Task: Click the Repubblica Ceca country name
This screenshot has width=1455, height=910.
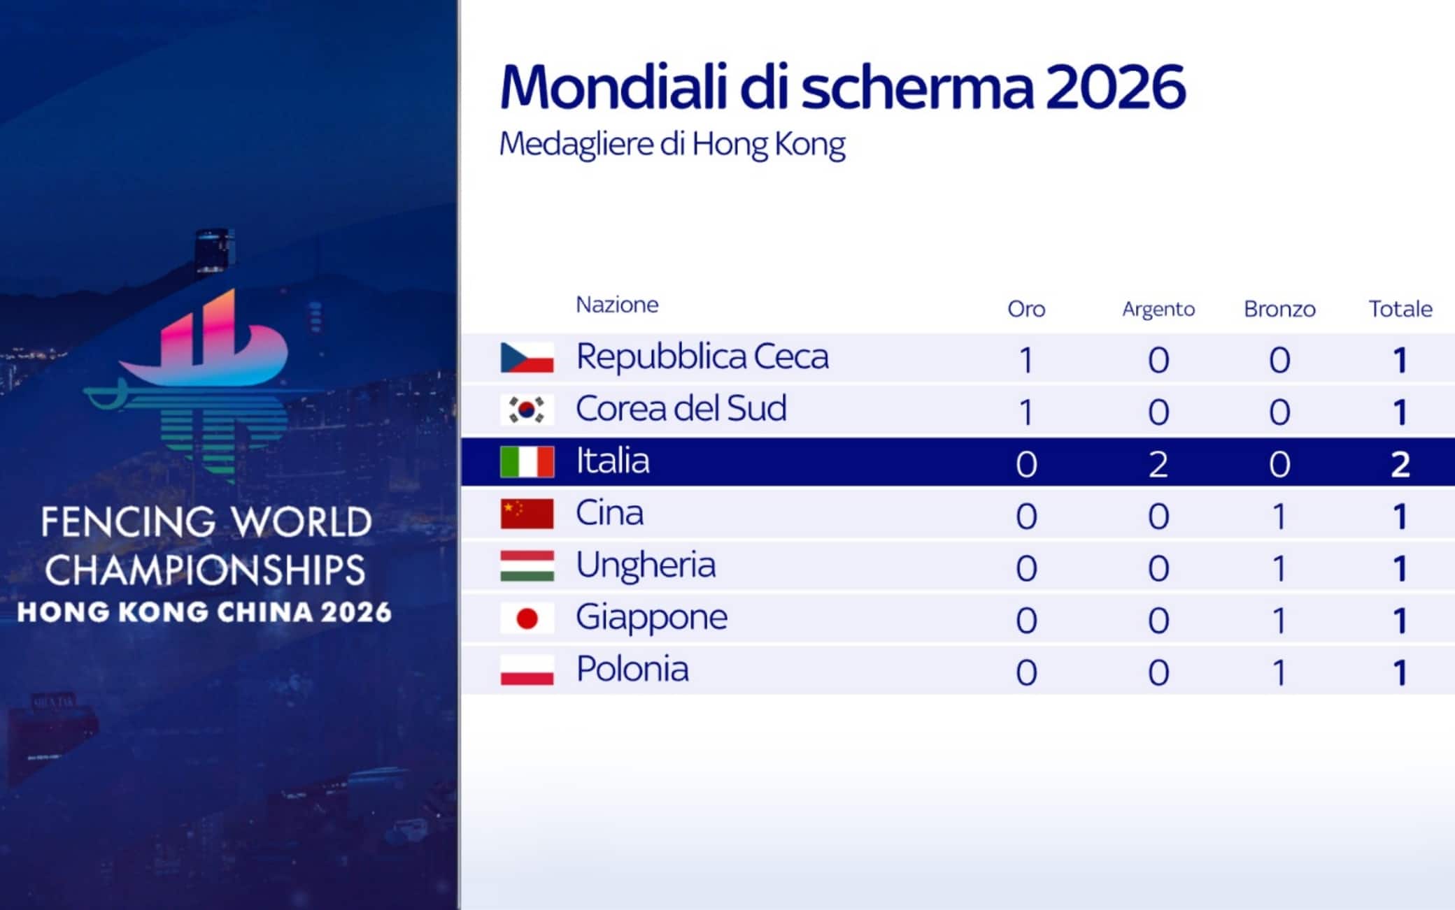Action: (x=702, y=356)
